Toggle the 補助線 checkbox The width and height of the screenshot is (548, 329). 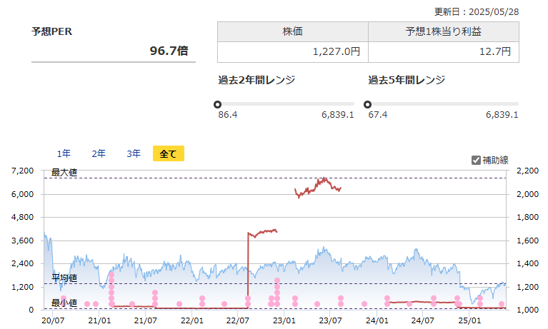click(x=477, y=160)
